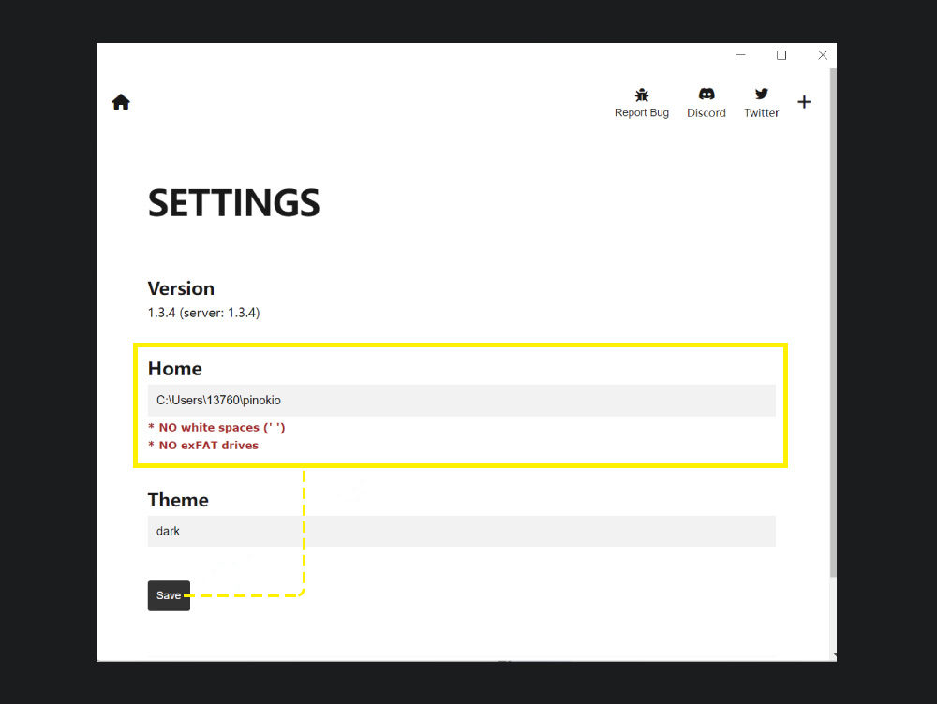Close the Pinokio settings window
Image resolution: width=937 pixels, height=704 pixels.
point(823,55)
